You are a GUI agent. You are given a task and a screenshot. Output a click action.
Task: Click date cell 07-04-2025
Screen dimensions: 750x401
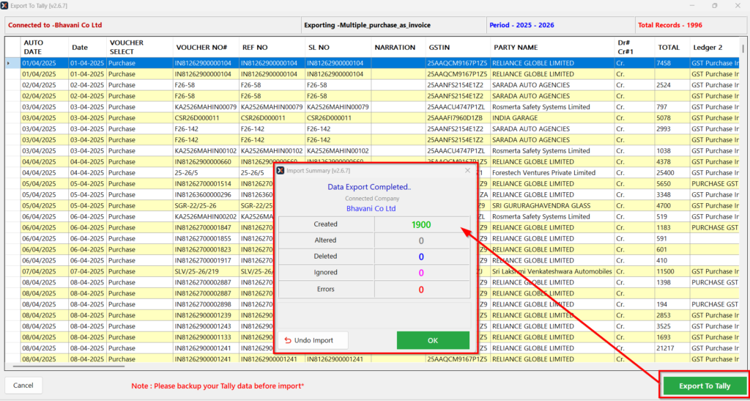point(87,271)
